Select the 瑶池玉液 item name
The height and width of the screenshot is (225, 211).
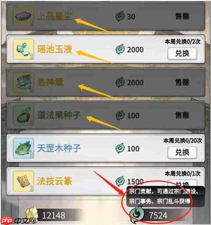pyautogui.click(x=55, y=49)
